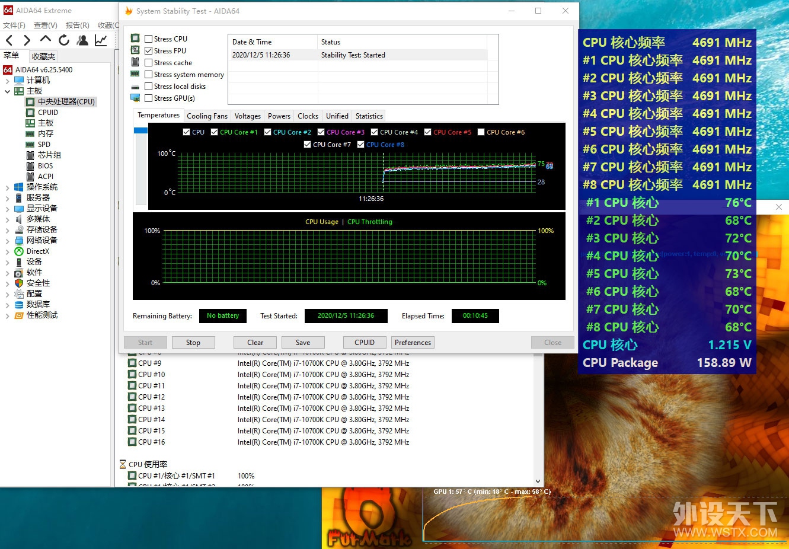789x549 pixels.
Task: Enable the Stress CPU checkbox
Action: 149,39
